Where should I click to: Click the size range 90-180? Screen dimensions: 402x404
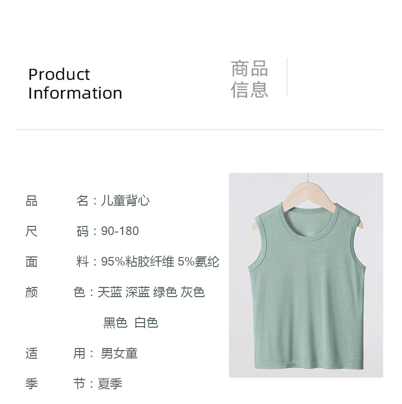coord(120,231)
